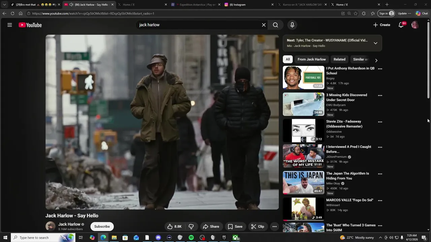Open options for MARCOS VALLE Fogo Do Sol

coord(380,200)
